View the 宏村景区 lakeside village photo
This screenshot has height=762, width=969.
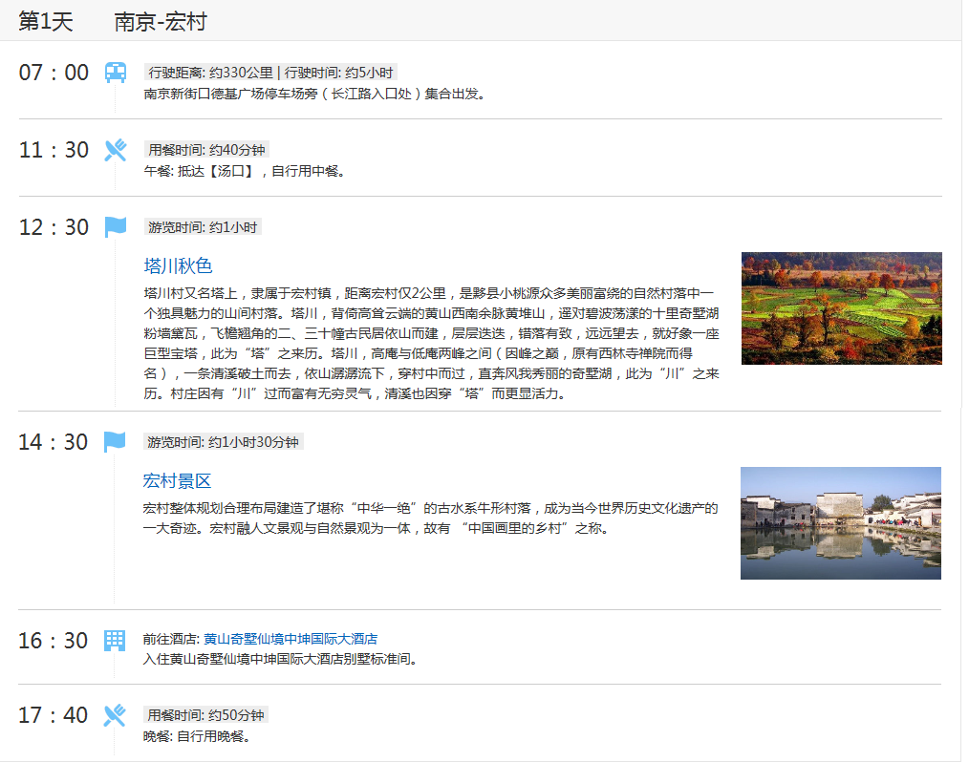click(840, 523)
